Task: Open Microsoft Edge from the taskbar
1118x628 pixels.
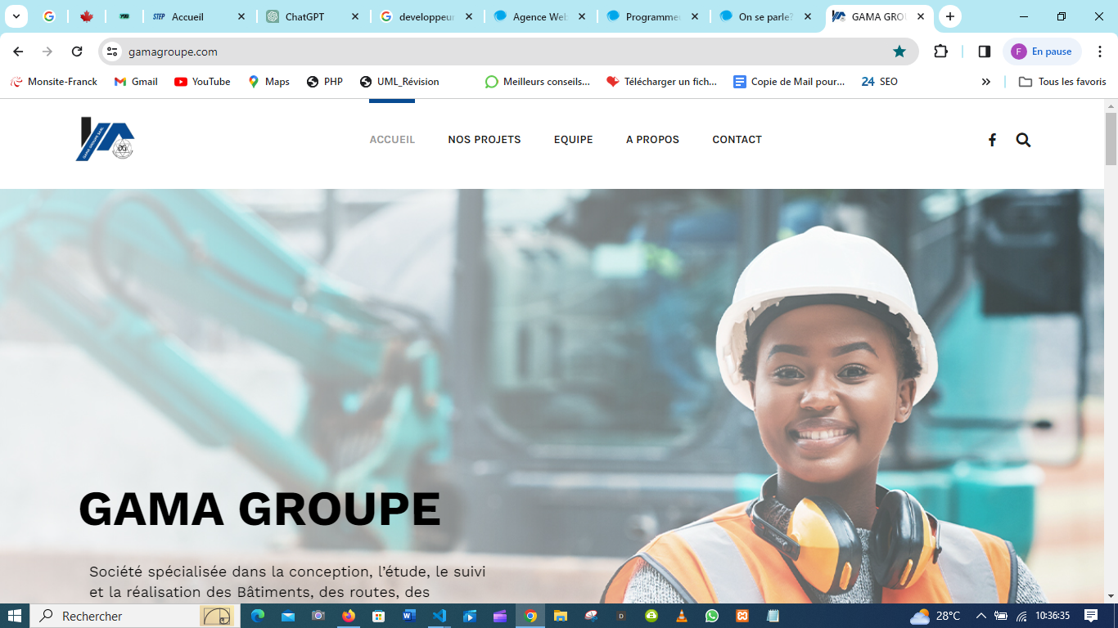Action: (258, 616)
